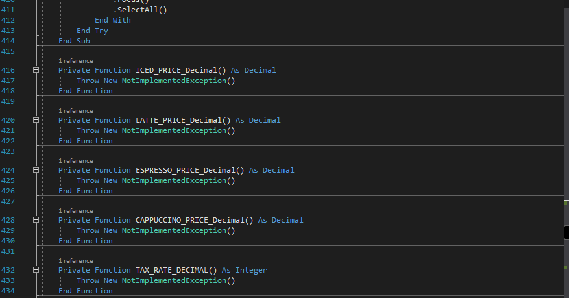Viewport: 569px width, 298px height.
Task: Click the .SelectAll() call on line 411
Action: [140, 10]
